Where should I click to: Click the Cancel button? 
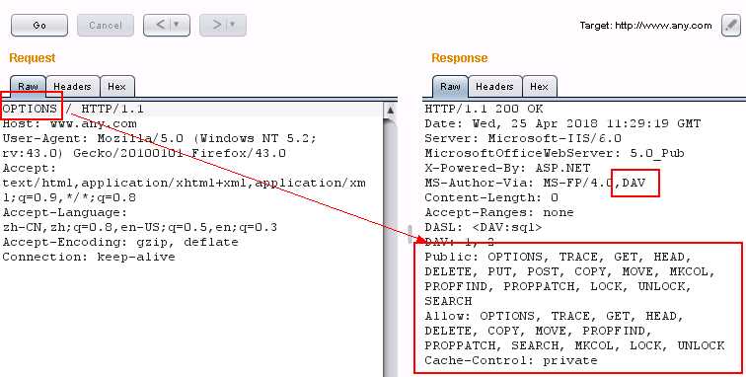(106, 26)
